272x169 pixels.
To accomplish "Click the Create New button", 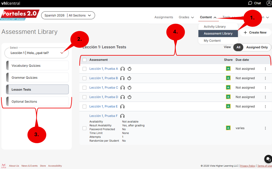I will click(x=255, y=33).
